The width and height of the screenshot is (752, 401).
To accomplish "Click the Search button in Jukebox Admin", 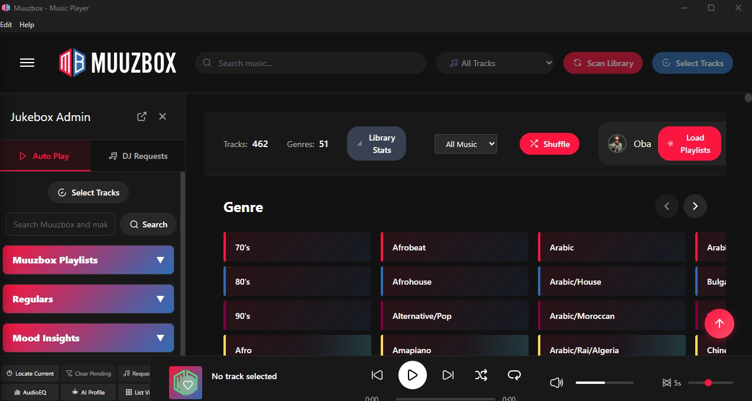I will 148,224.
